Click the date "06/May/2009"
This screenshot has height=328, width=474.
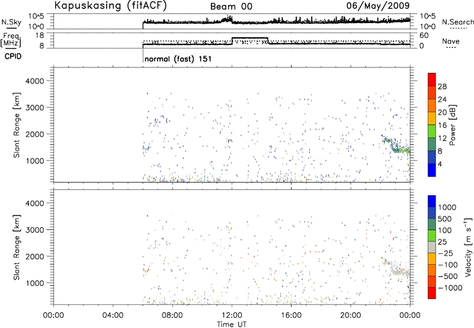(378, 6)
